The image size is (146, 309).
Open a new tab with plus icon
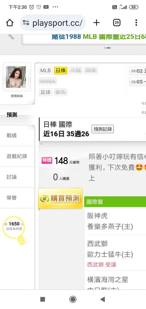pyautogui.click(x=96, y=23)
